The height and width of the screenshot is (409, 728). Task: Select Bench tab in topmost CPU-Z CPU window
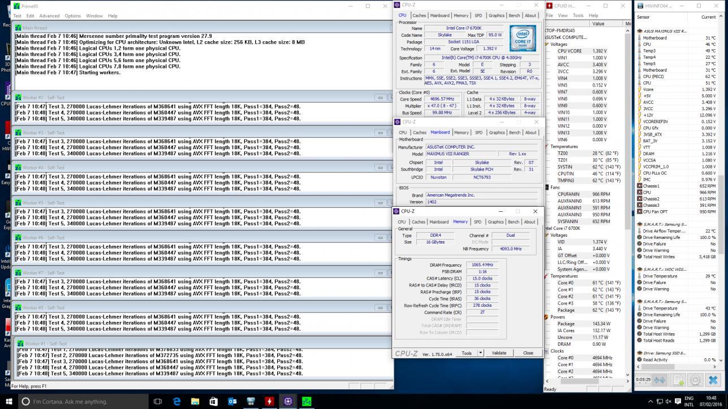[514, 16]
